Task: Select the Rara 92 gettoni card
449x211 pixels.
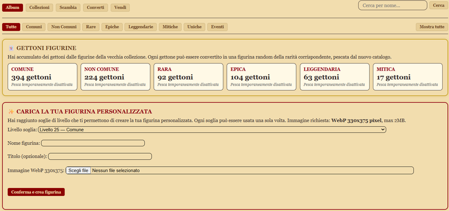Action: pyautogui.click(x=189, y=77)
